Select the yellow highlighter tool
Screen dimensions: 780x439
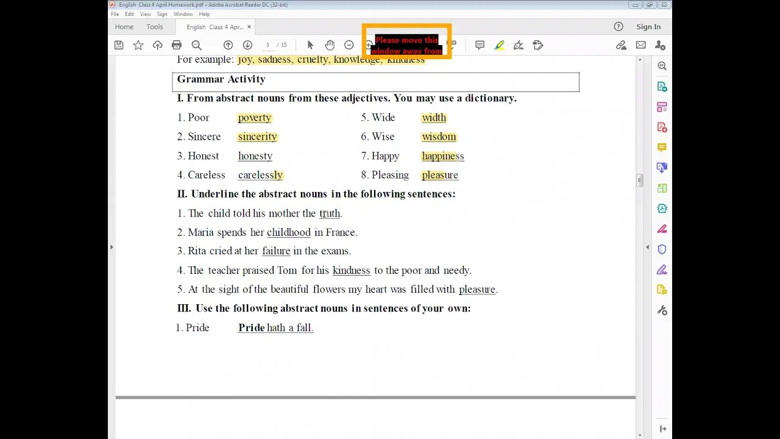(499, 45)
